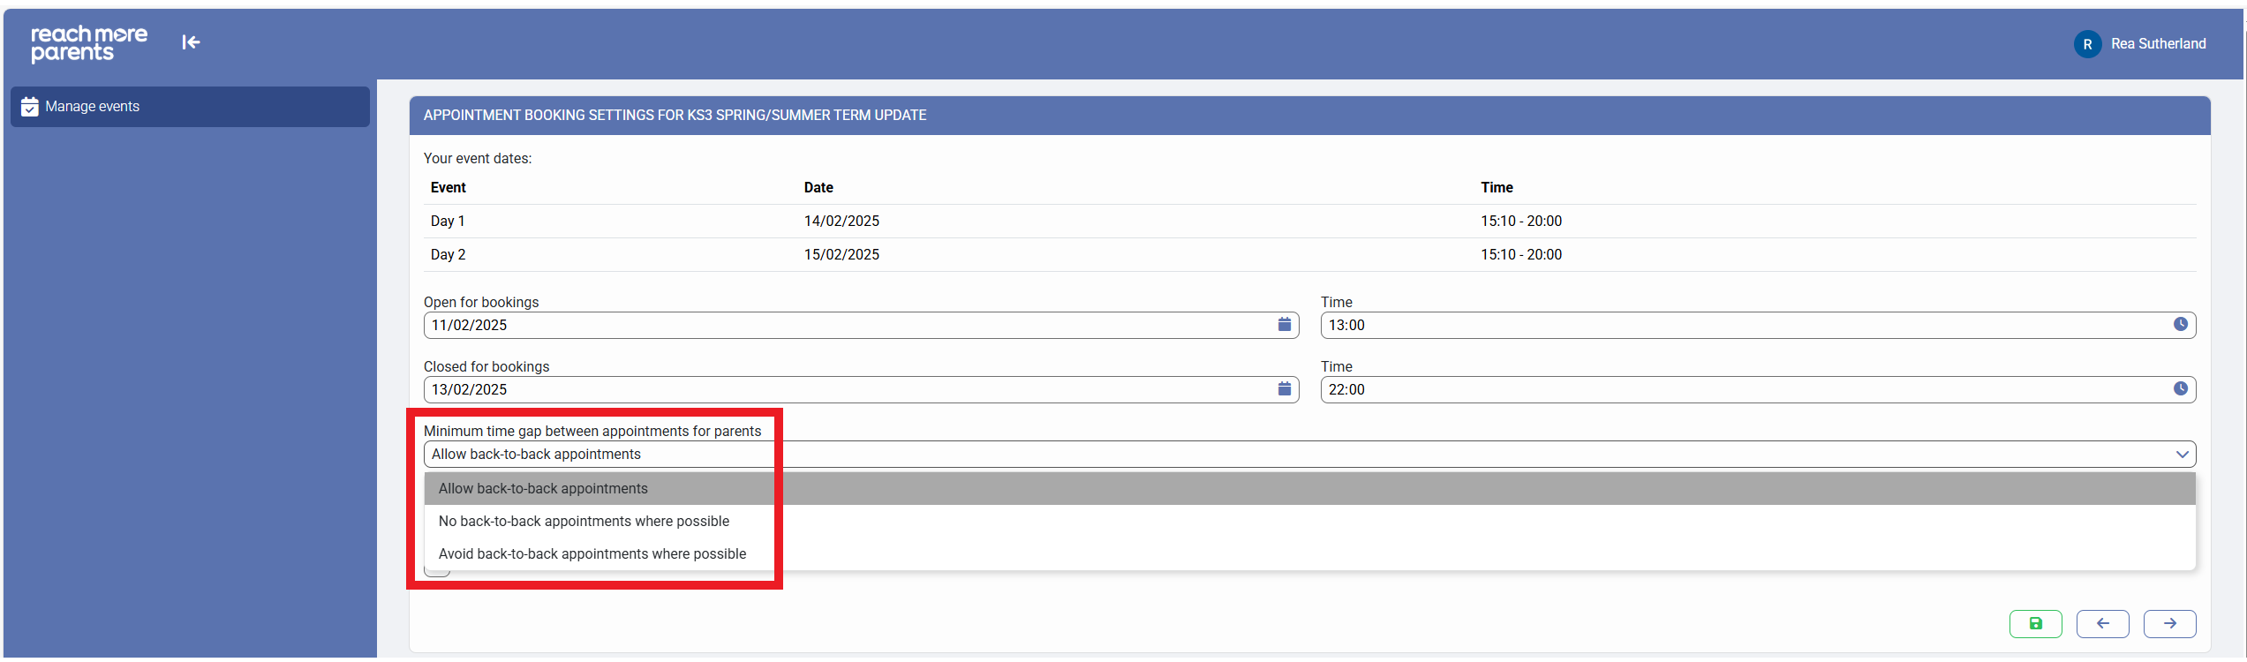Click the closing Time field showing 22:00
Viewport: 2247px width, 662px height.
point(1744,390)
